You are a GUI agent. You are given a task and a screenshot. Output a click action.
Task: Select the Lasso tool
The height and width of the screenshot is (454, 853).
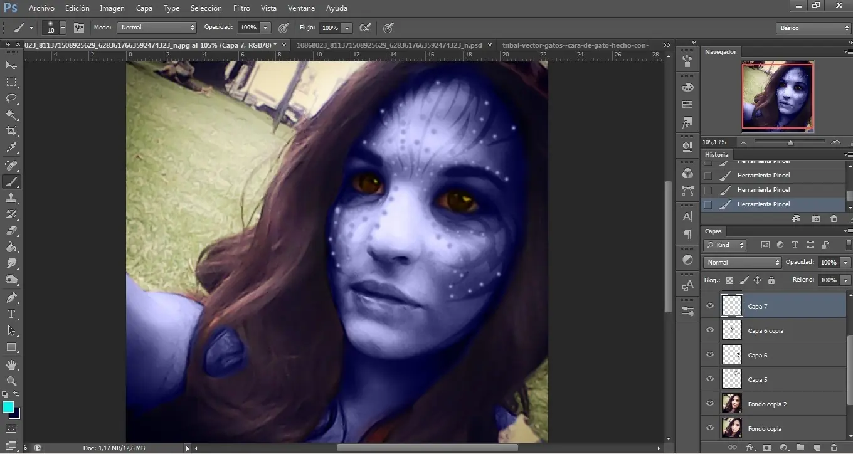(x=11, y=98)
